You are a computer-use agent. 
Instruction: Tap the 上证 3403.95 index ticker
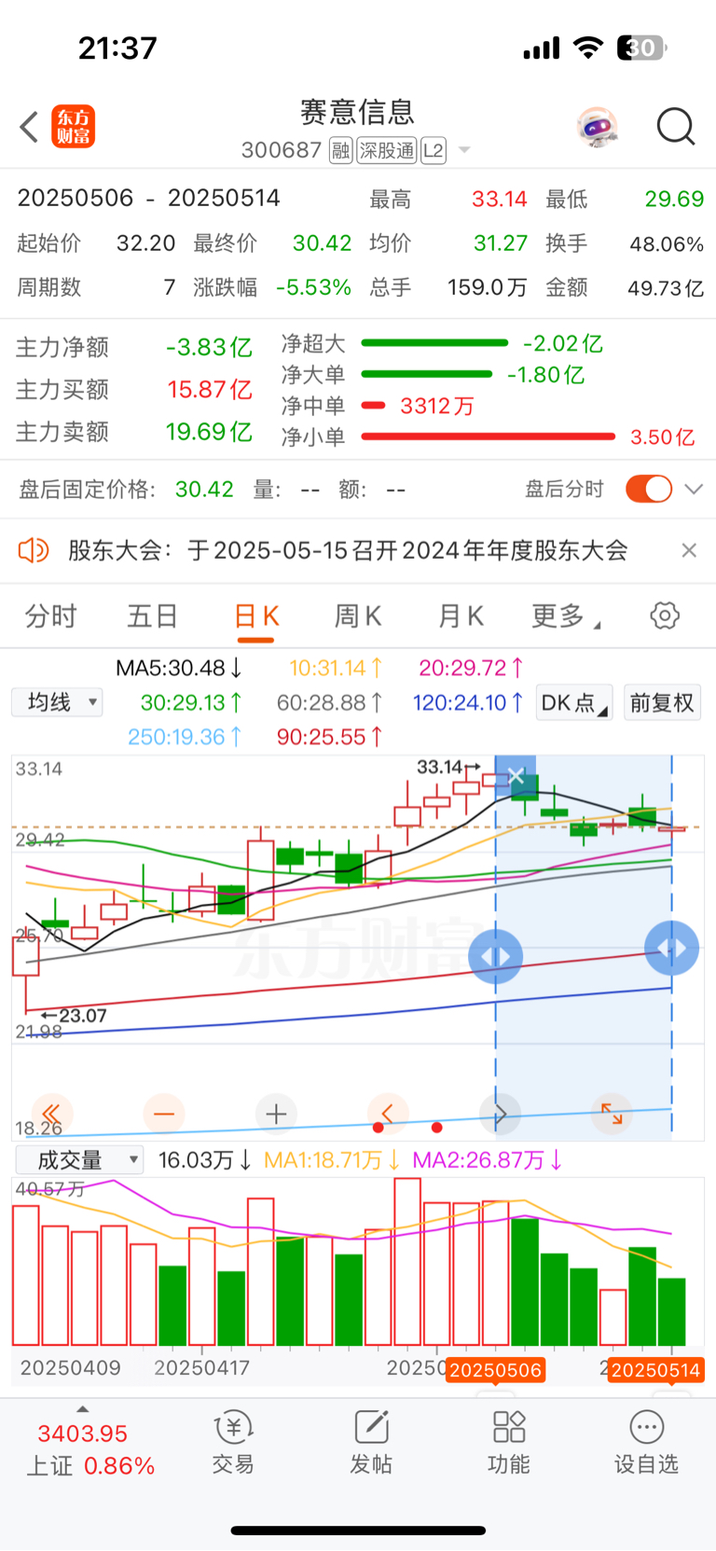(90, 1450)
